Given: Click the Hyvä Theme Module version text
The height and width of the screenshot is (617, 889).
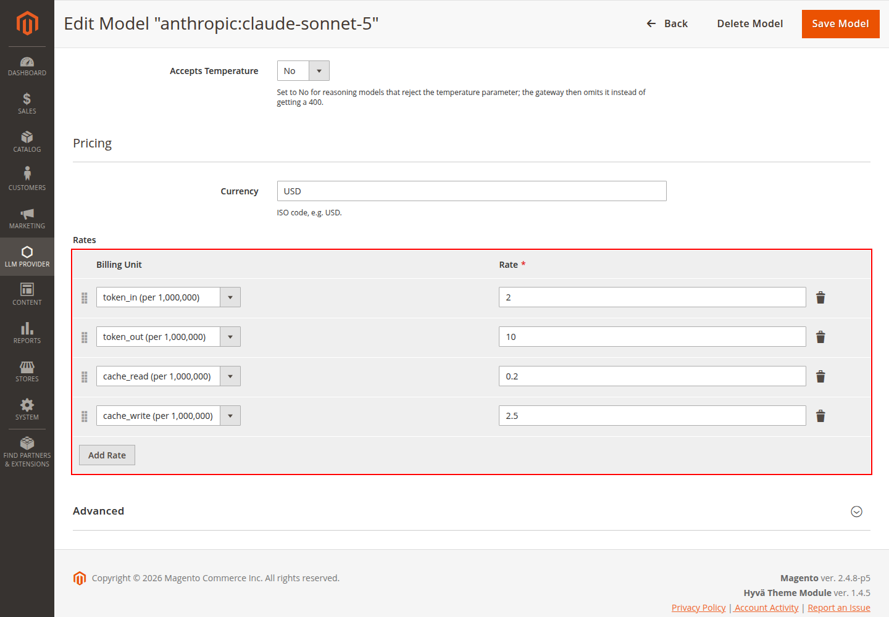Looking at the screenshot, I should [x=807, y=593].
